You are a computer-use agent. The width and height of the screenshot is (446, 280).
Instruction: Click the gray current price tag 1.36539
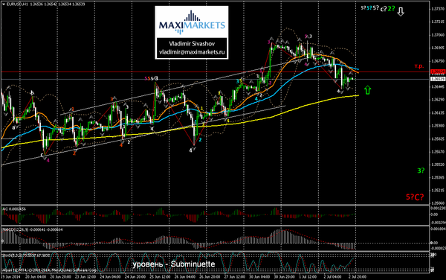click(438, 79)
